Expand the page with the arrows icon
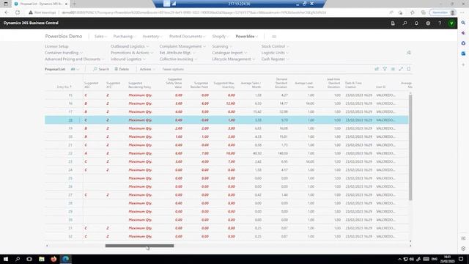469x264 pixels. click(401, 69)
